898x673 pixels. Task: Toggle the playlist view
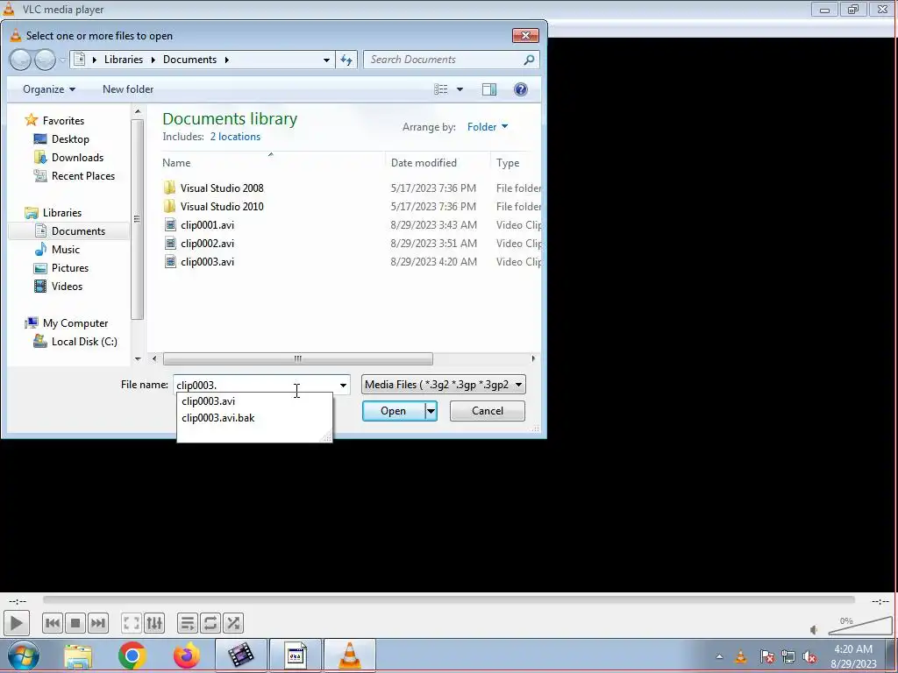188,623
